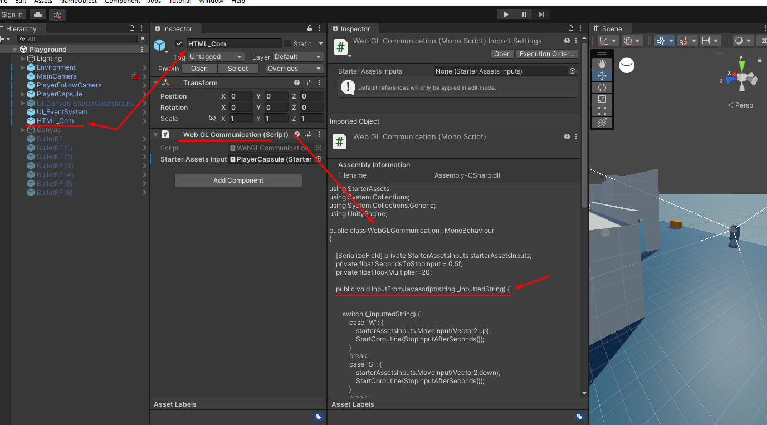Toggle global/local handle rotation icon

[x=628, y=41]
